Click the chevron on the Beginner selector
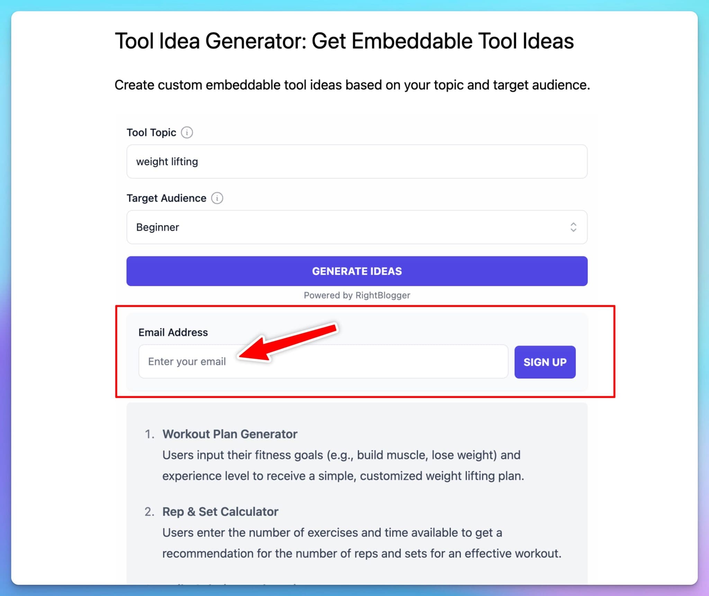The width and height of the screenshot is (709, 596). click(574, 227)
